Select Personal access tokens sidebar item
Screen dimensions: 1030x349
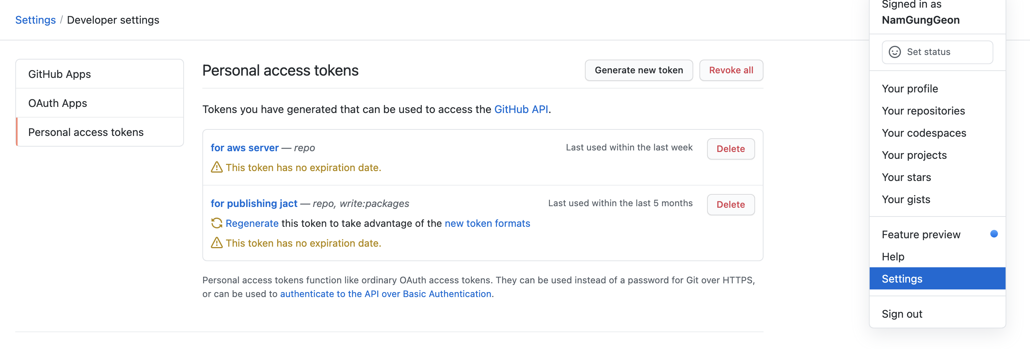86,132
